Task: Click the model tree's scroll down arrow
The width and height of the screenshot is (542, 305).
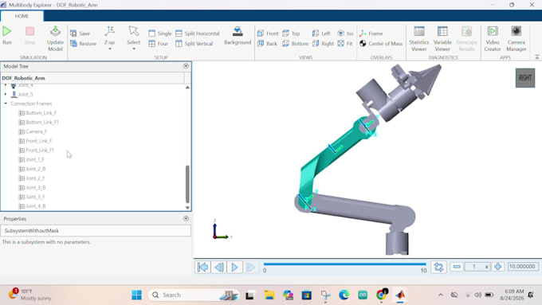Action: tap(187, 208)
